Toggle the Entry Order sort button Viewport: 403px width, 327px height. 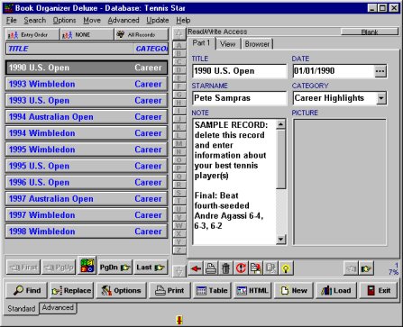[x=32, y=35]
